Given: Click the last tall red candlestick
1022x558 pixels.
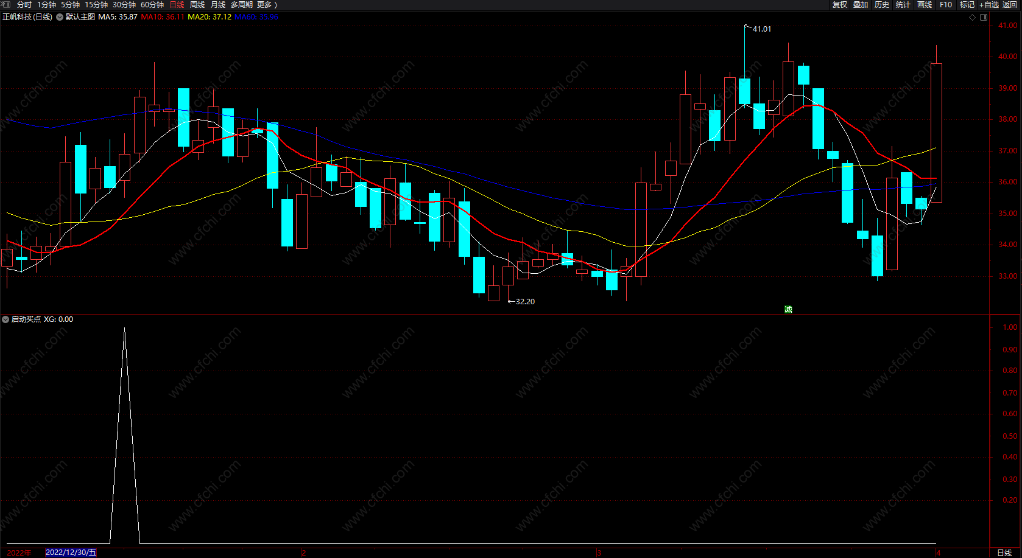Looking at the screenshot, I should coord(937,133).
